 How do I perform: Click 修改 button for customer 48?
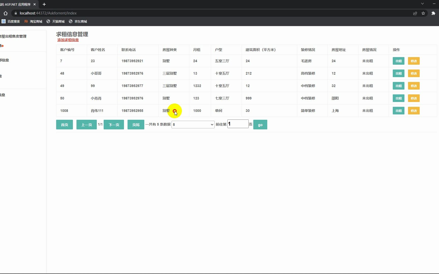[x=414, y=73]
